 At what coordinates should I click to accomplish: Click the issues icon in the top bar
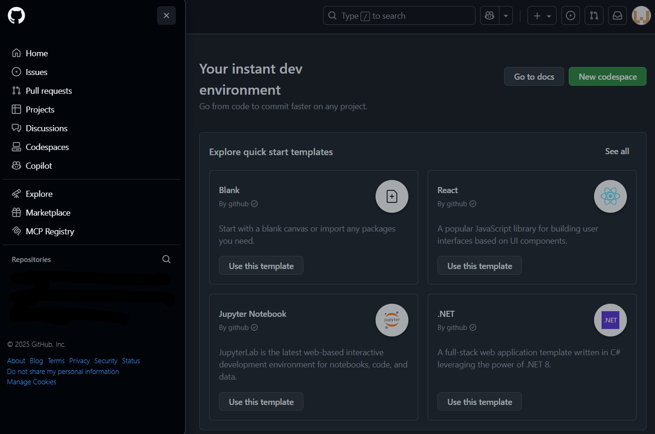(x=570, y=15)
